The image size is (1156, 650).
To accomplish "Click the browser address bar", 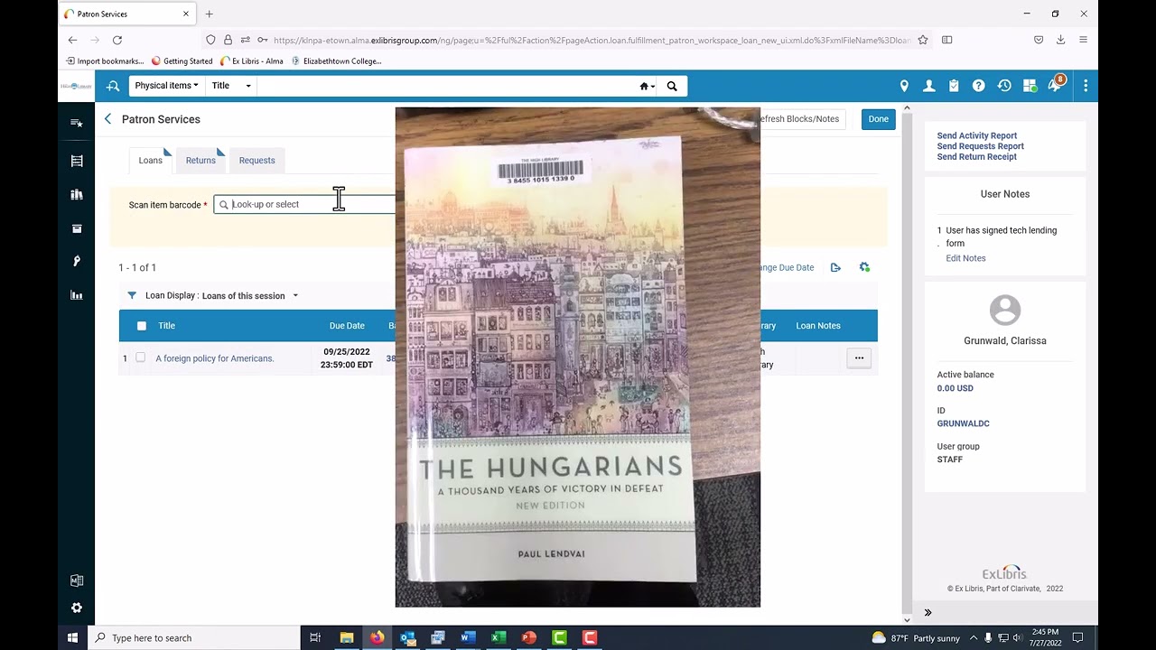I will click(x=592, y=40).
